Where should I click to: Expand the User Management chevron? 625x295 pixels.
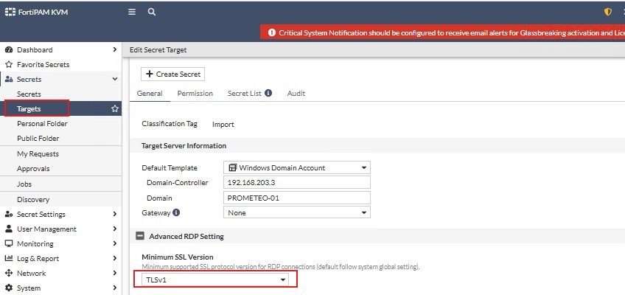(x=115, y=229)
